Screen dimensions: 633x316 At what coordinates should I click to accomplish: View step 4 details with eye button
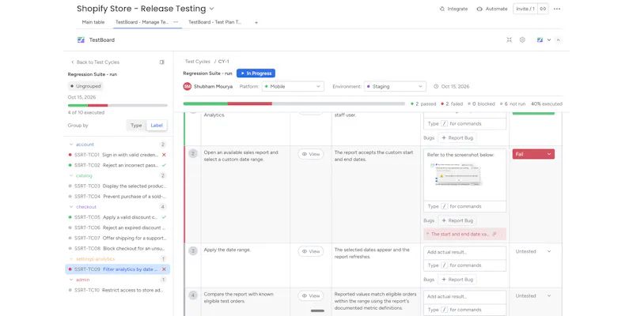(x=311, y=295)
